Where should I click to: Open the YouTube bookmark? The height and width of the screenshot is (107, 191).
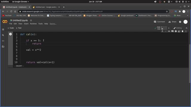point(7,15)
